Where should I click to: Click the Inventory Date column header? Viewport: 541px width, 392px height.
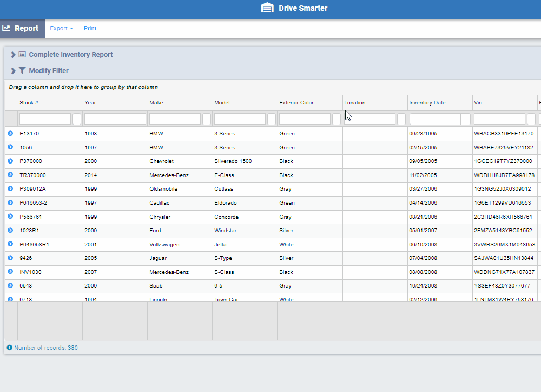pos(427,102)
